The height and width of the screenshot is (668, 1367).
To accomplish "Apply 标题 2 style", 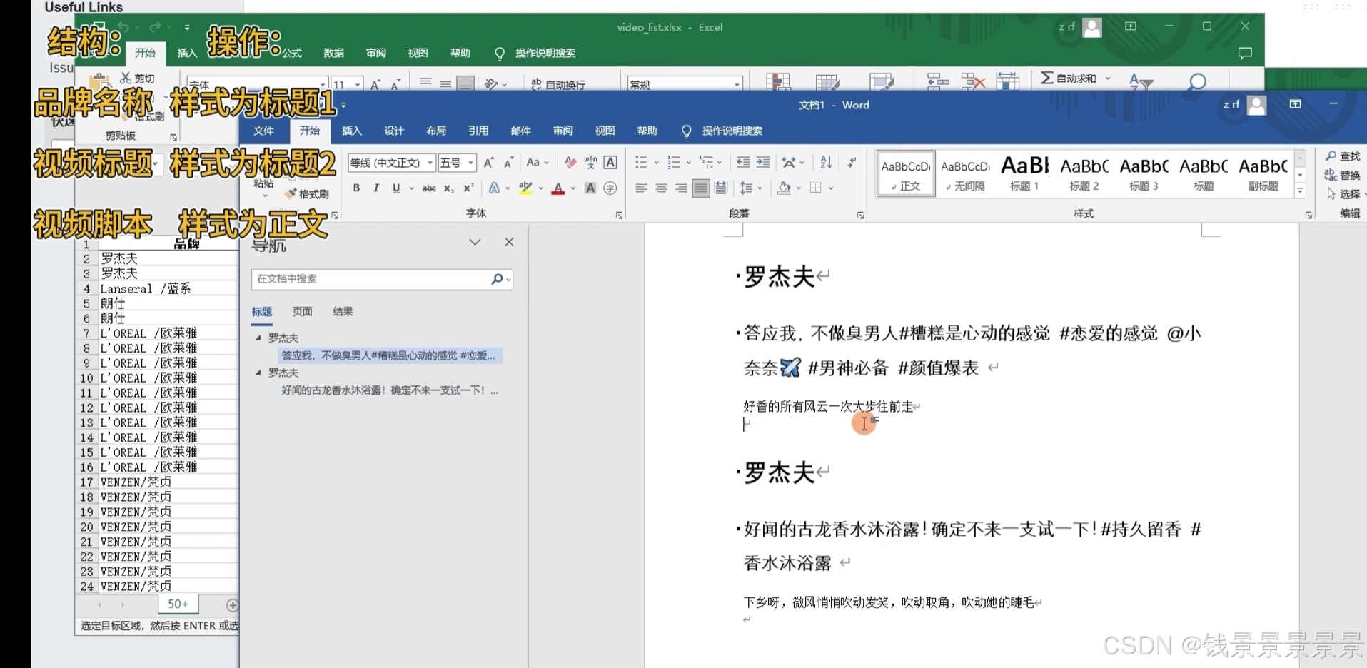I will coord(1084,173).
